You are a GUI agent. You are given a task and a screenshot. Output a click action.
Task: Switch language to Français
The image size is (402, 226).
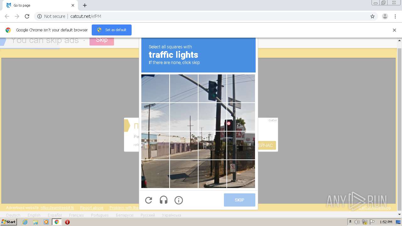(76, 215)
